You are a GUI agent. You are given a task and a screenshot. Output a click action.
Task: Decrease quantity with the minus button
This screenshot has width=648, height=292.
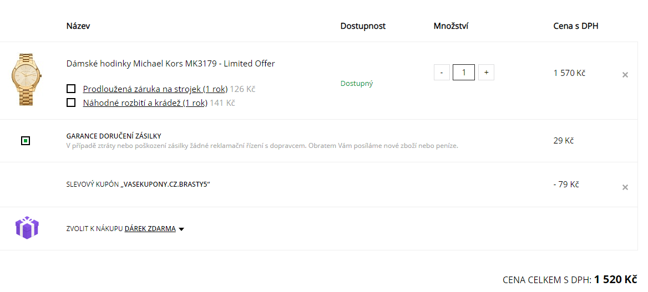tap(442, 73)
